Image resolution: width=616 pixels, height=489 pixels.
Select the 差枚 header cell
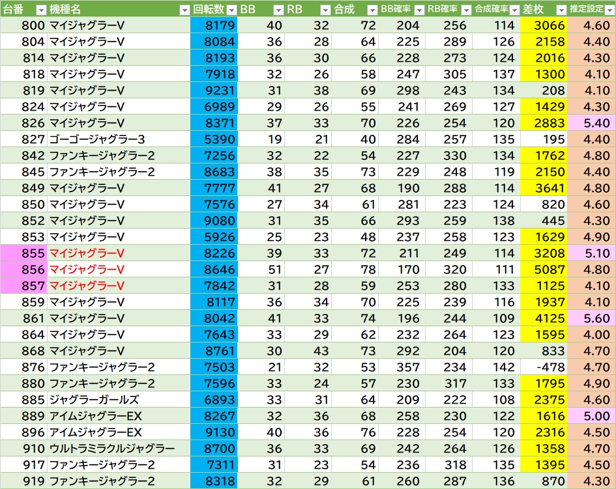click(544, 9)
